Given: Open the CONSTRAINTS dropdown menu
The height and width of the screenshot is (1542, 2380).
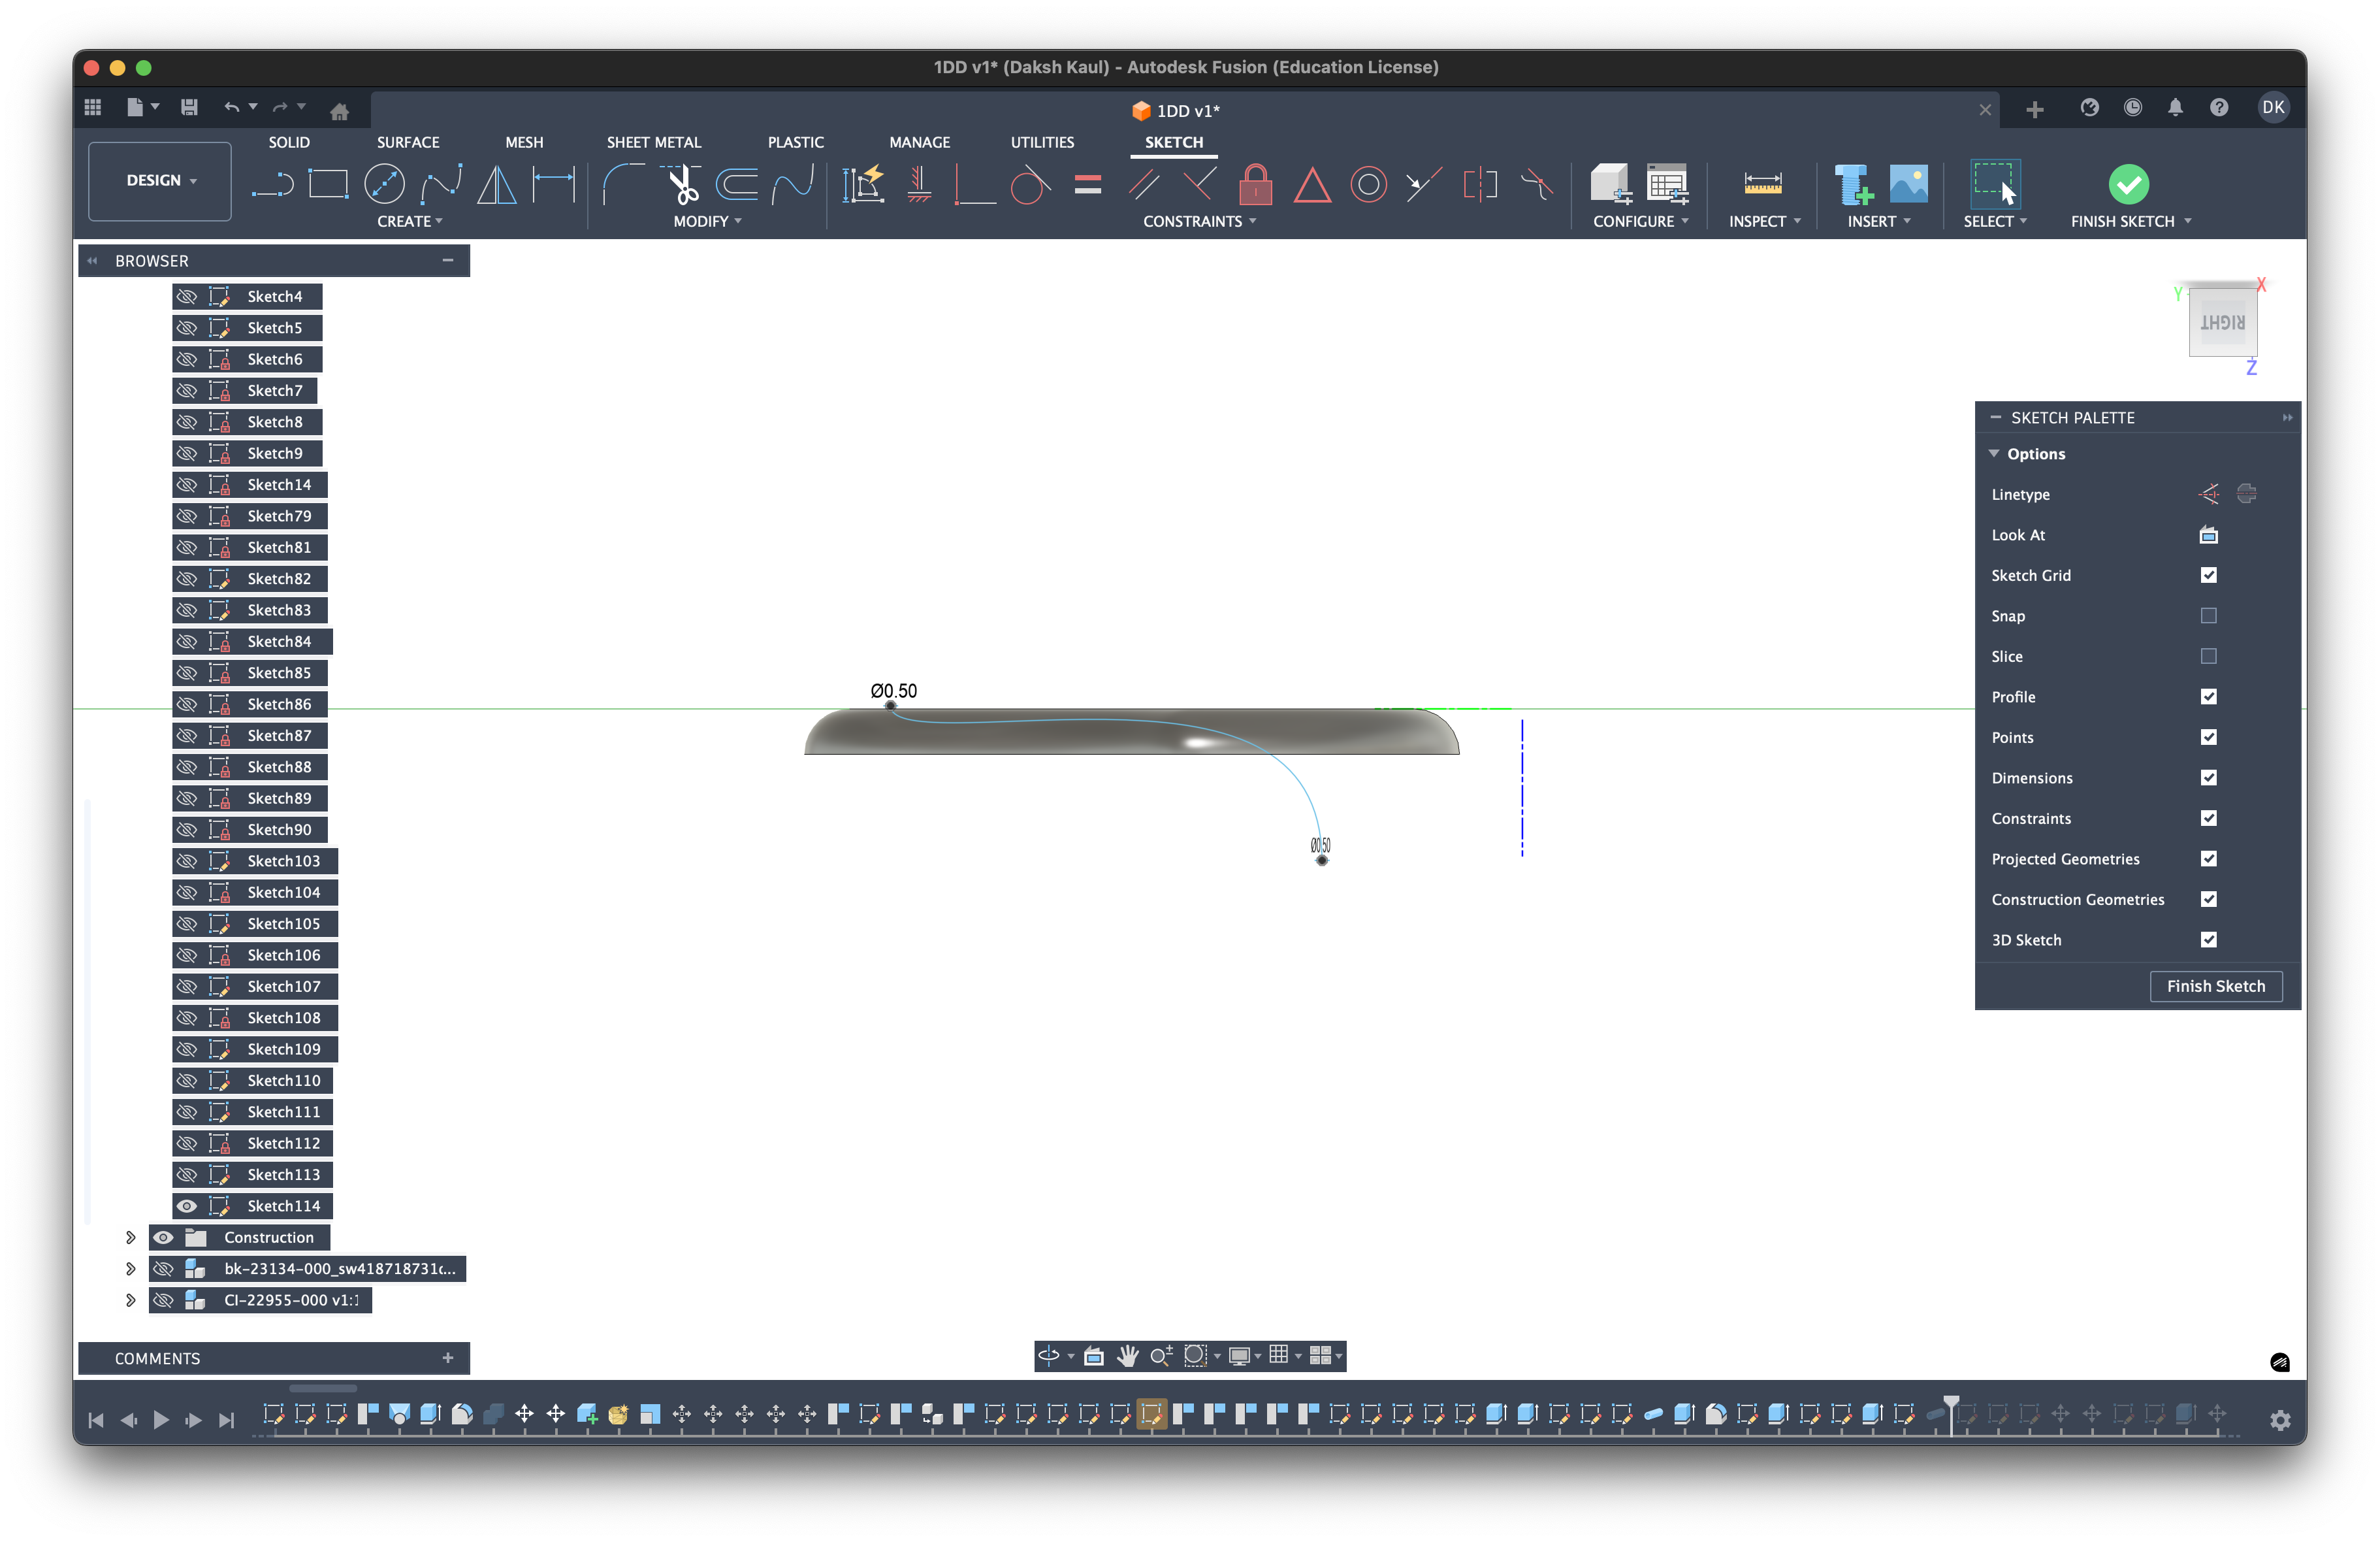Looking at the screenshot, I should [x=1198, y=221].
